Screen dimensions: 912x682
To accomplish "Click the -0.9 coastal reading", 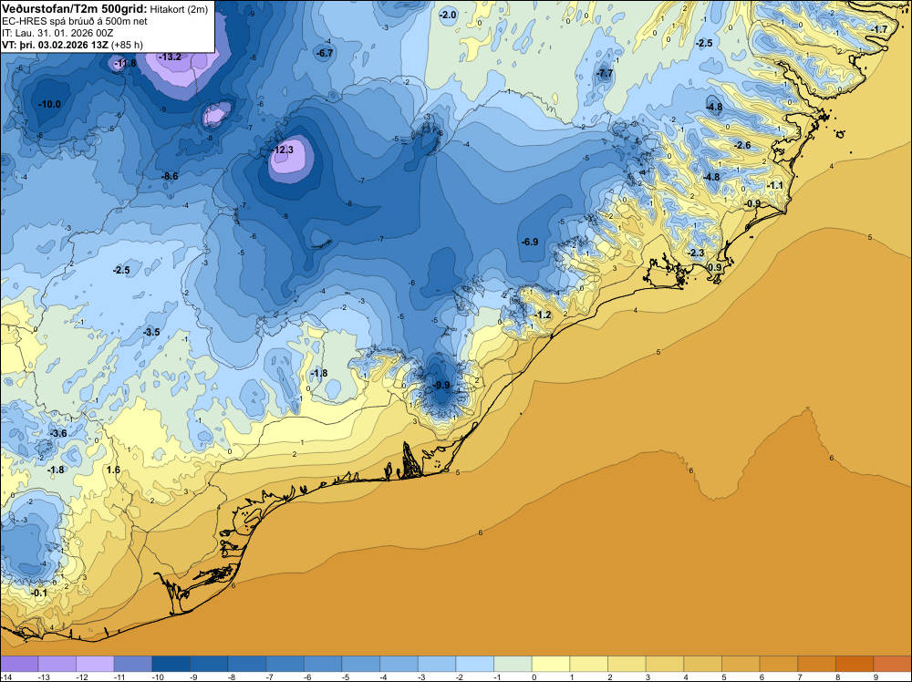I will [x=752, y=203].
